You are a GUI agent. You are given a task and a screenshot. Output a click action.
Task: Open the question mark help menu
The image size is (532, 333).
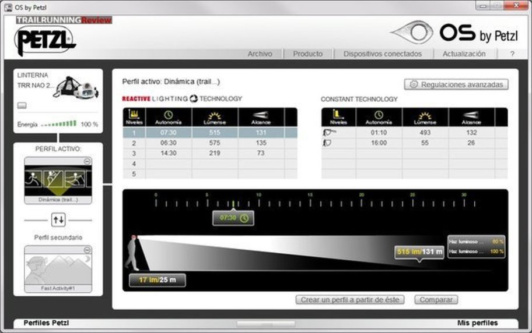click(x=512, y=54)
